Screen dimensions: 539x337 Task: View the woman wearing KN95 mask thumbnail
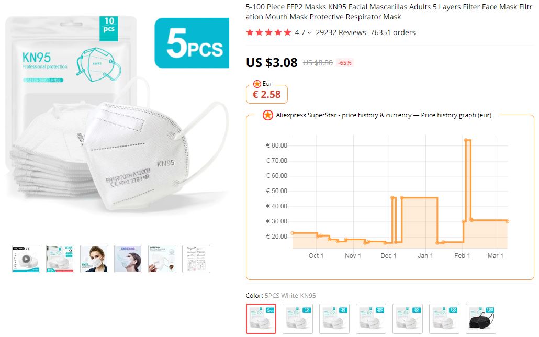94,259
